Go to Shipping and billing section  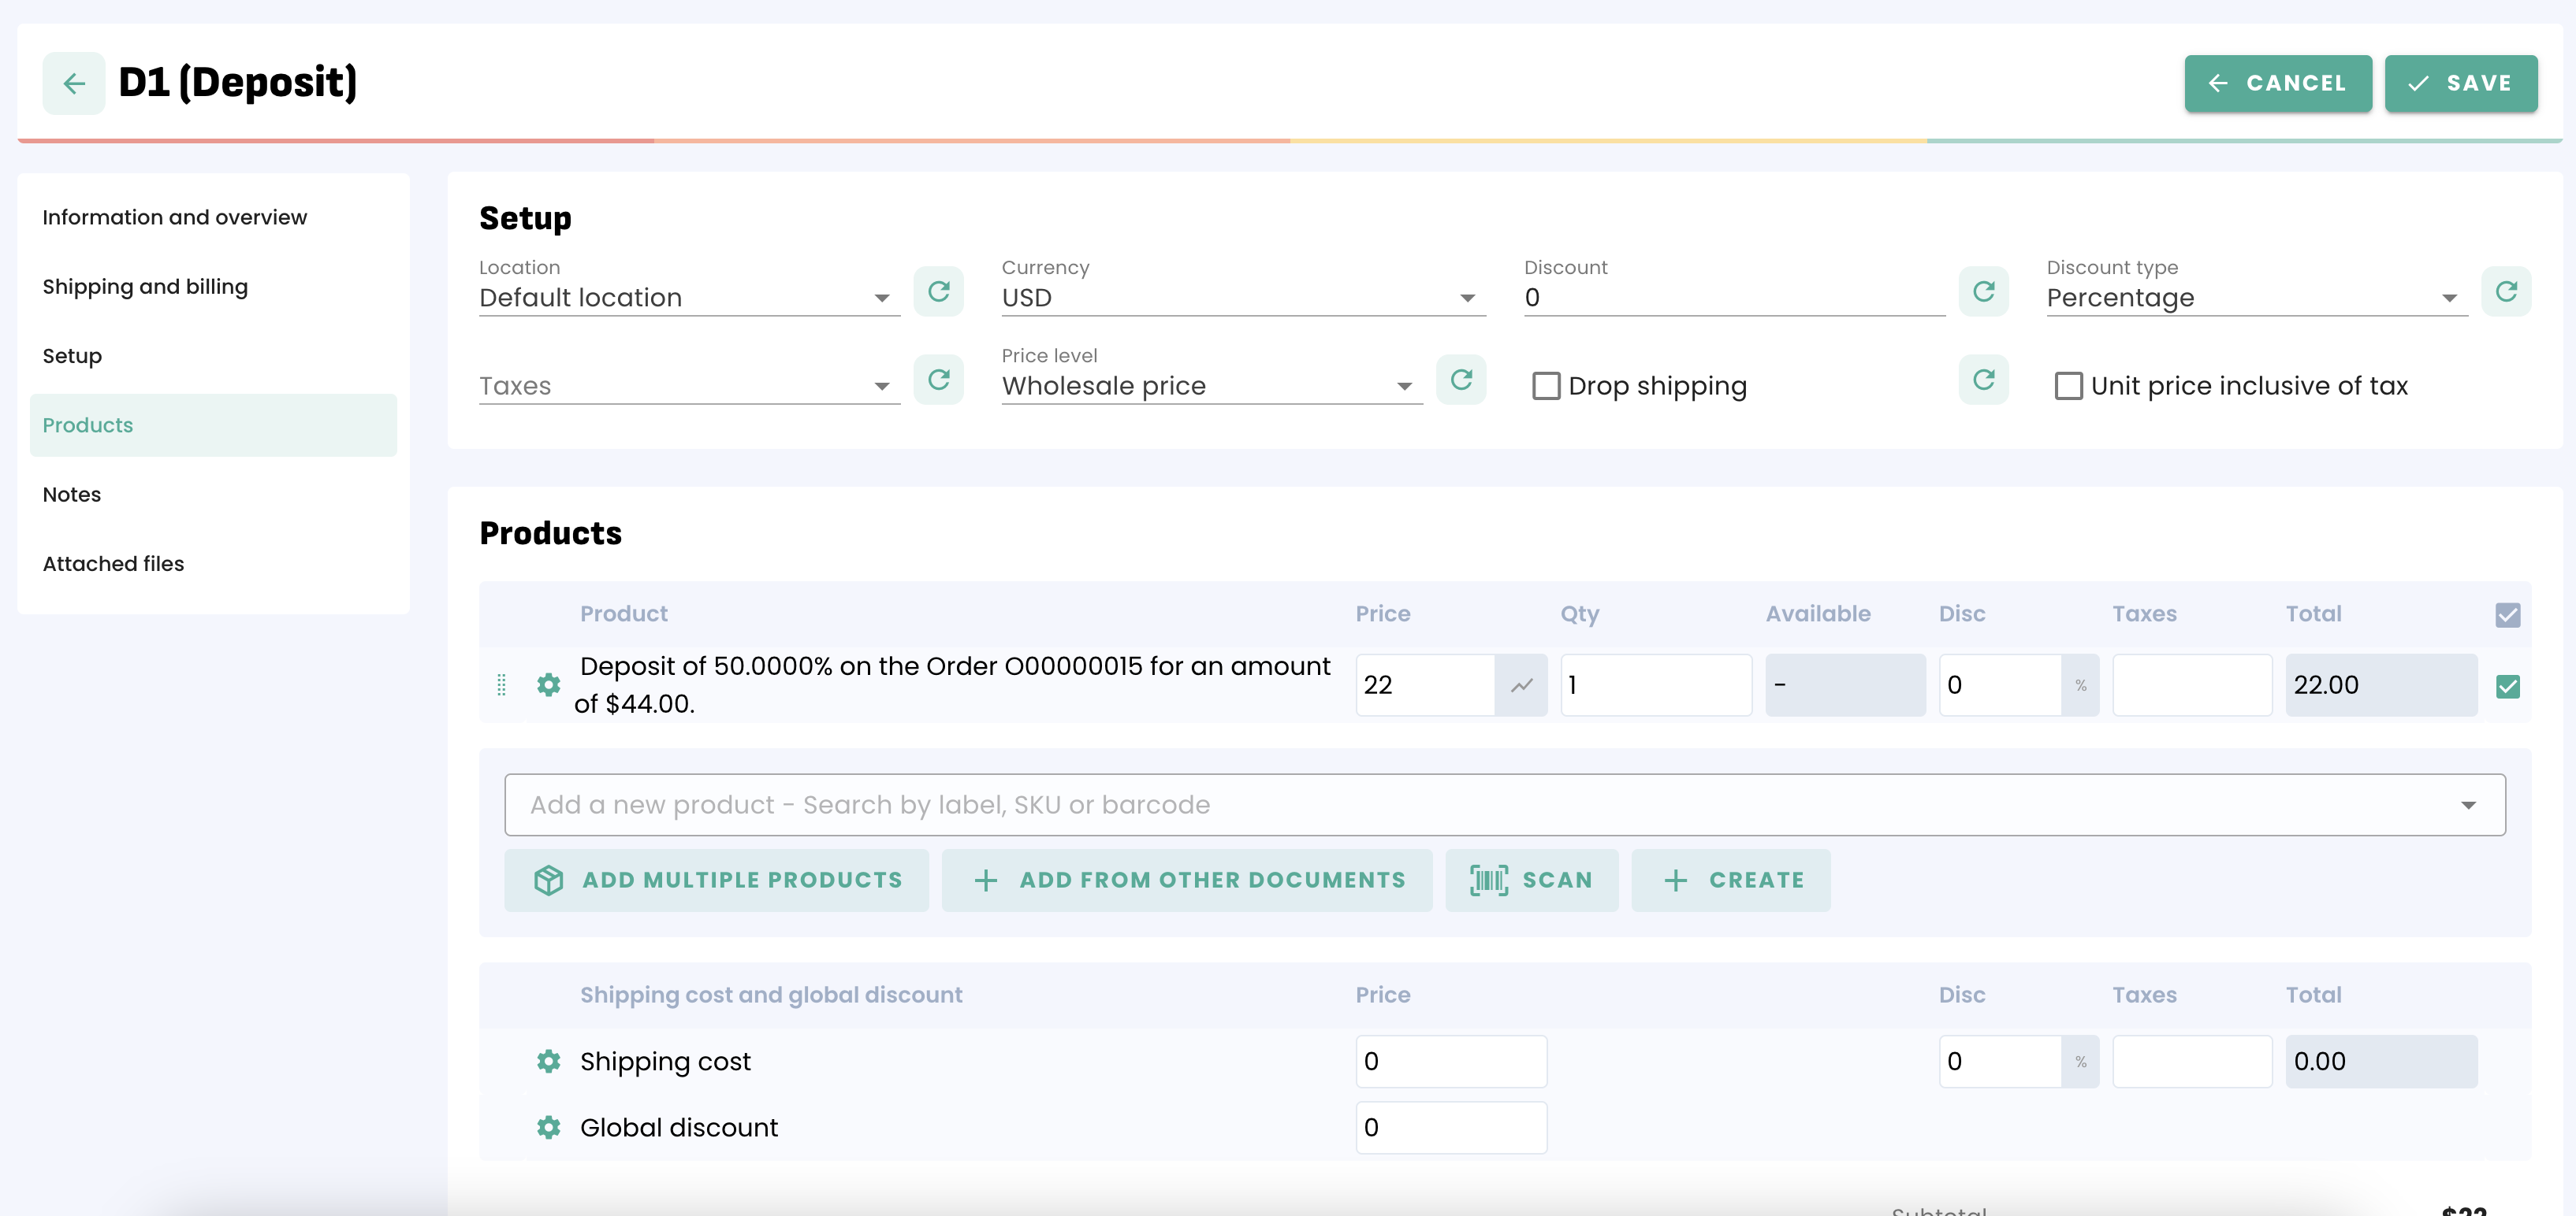145,287
